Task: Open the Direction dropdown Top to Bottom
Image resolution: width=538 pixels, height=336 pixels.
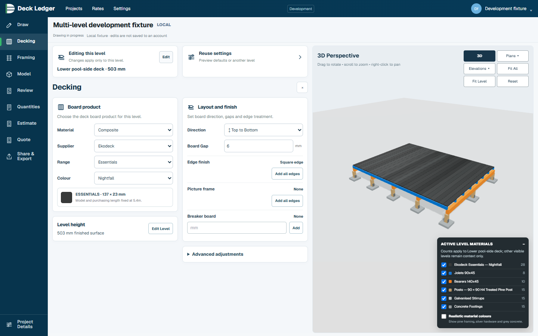Action: 263,130
